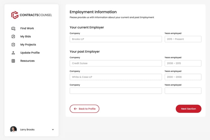The image size is (210, 140).
Task: Focus the current employer Years employed field
Action: [x=183, y=39]
